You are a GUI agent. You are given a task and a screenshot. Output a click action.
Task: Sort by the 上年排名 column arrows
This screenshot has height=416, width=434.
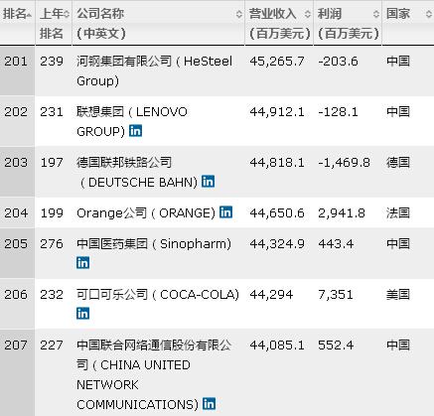[x=67, y=14]
